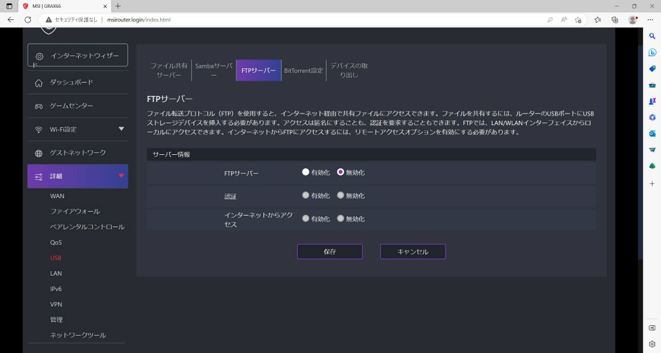This screenshot has width=661, height=353.
Task: Click the Guest Network globe icon
Action: pos(39,154)
